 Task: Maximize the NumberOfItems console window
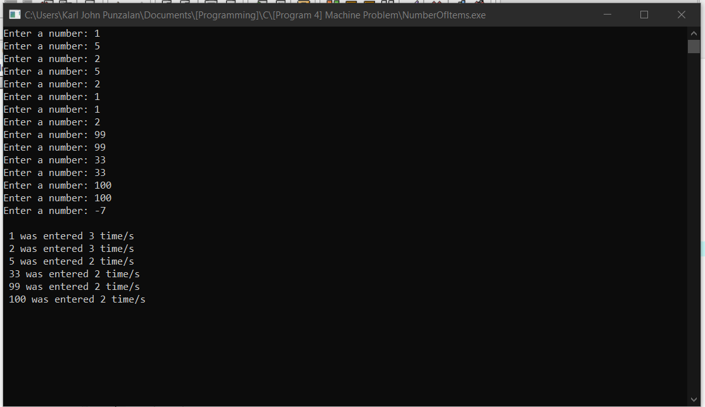click(644, 14)
